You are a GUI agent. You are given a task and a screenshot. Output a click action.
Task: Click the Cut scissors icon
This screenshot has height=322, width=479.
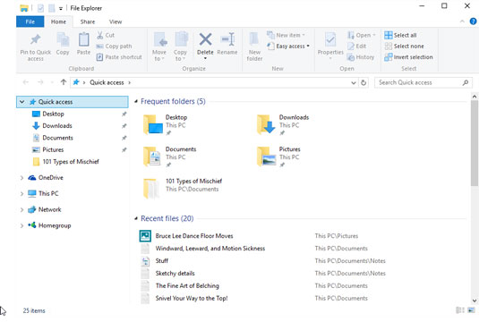tap(100, 35)
